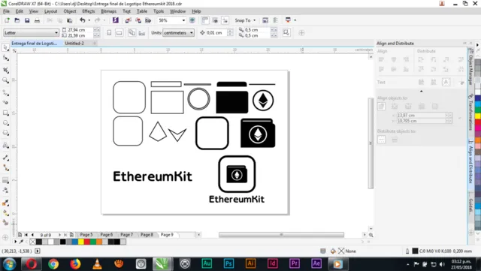Screen dimensions: 481x271
Task: Pick the yellow swatch in document palette
Action: pyautogui.click(x=80, y=242)
